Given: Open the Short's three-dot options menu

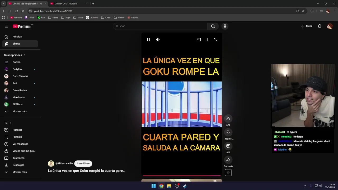Looking at the screenshot, I should pos(207,40).
